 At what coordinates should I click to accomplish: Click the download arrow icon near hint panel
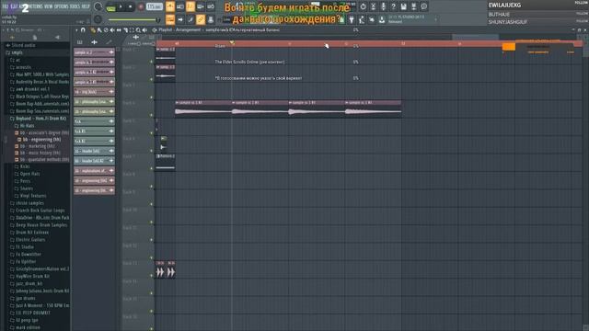(382, 19)
